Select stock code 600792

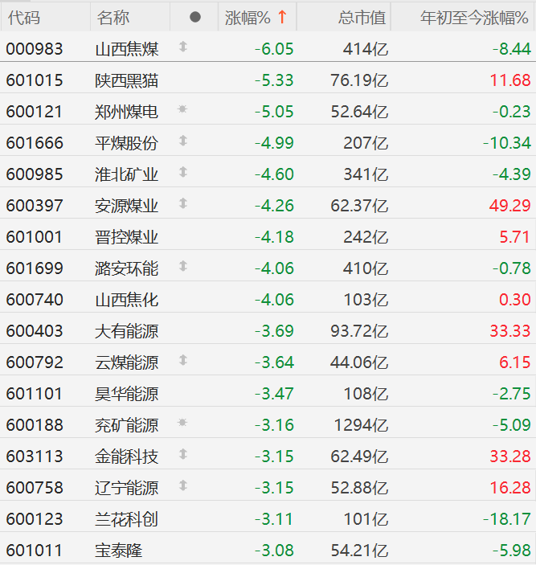35,362
